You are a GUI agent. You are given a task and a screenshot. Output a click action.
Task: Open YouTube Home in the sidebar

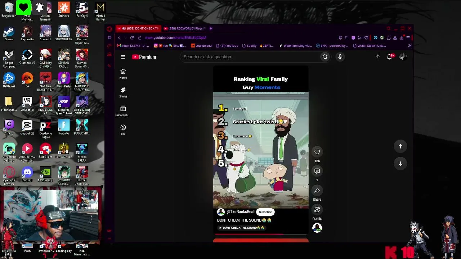click(123, 74)
